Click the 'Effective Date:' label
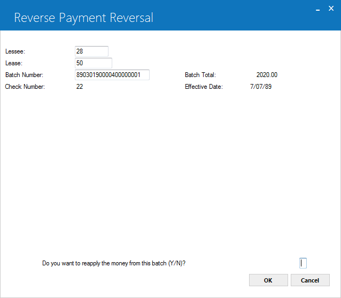Viewport: 341px width, 298px height. 204,87
